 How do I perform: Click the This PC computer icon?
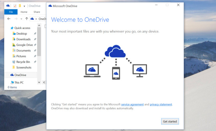click(12, 82)
